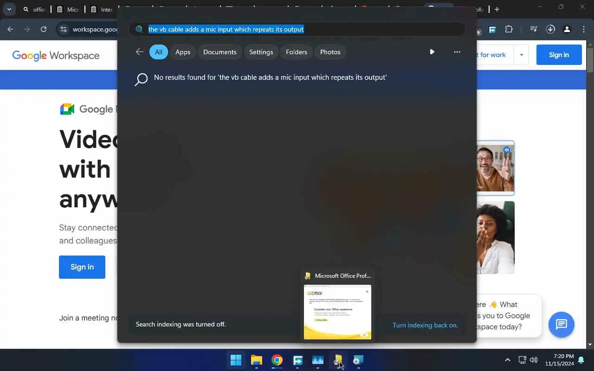The image size is (594, 371).
Task: Open File Explorer from the taskbar
Action: point(257,360)
